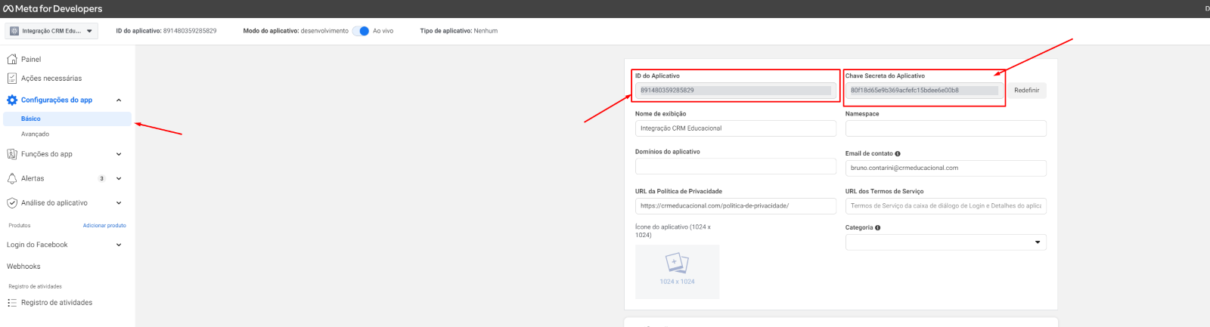The height and width of the screenshot is (327, 1210).
Task: Open the Painel home icon
Action: [12, 59]
